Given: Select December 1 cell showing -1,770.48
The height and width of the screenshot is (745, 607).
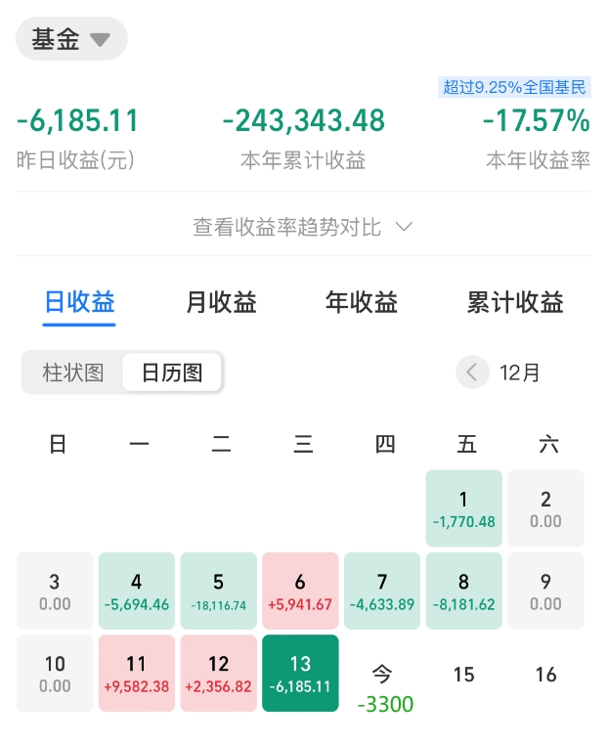Looking at the screenshot, I should point(464,508).
